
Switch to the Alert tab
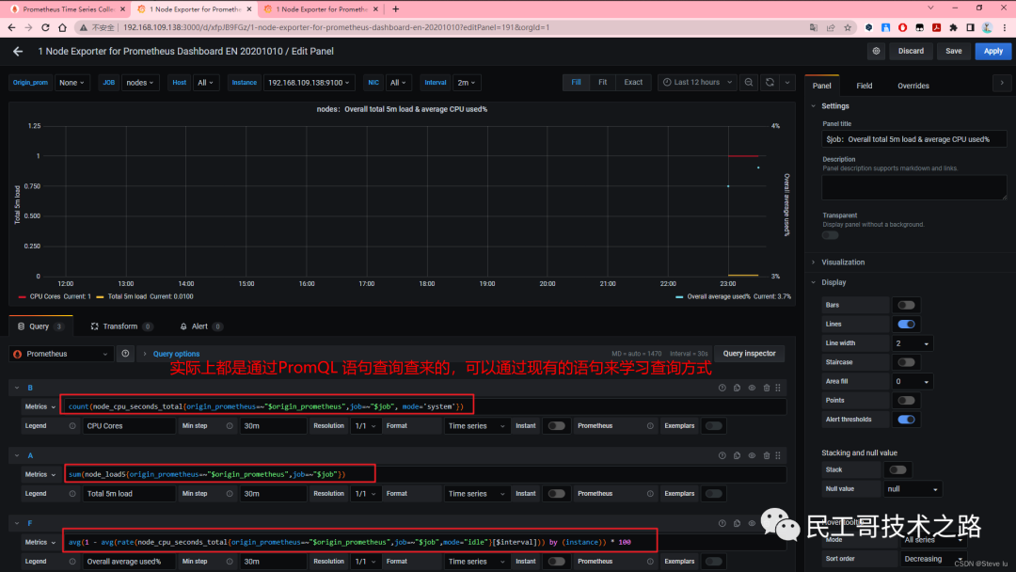(200, 326)
